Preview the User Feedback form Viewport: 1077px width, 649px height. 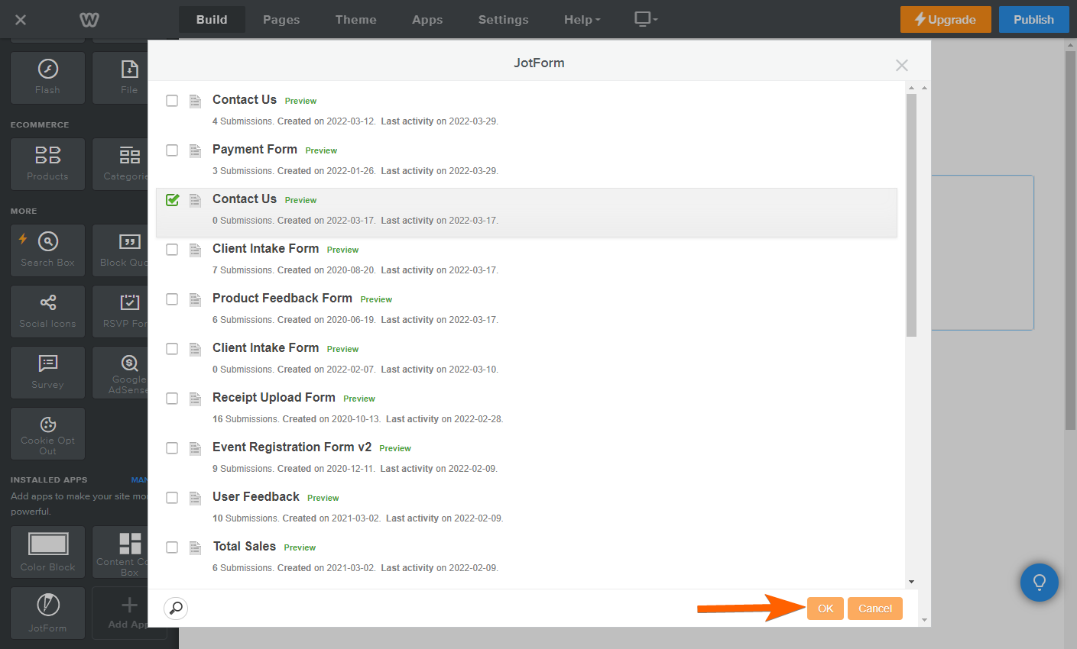tap(323, 498)
